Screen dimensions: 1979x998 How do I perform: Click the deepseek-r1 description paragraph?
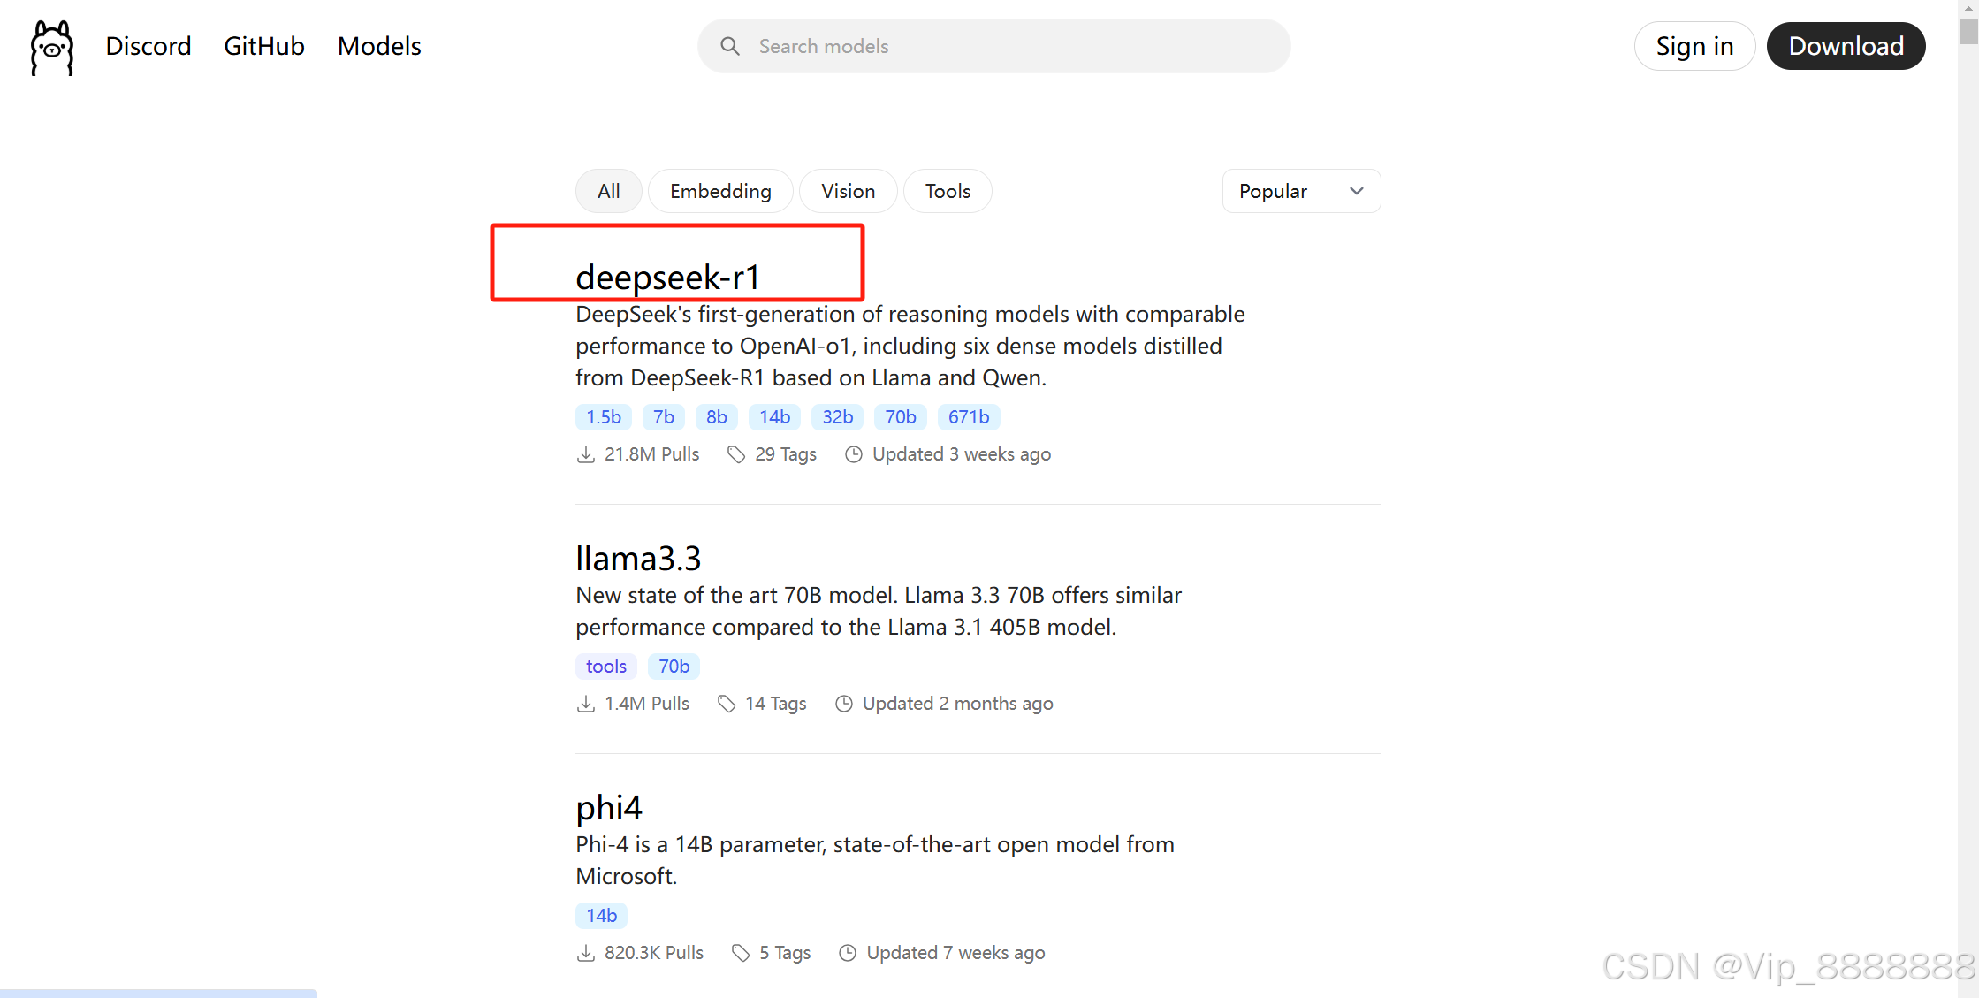910,347
